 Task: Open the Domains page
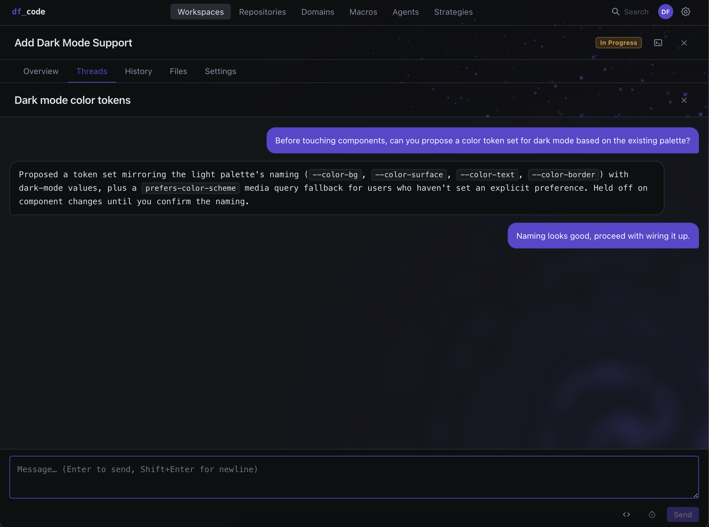coord(318,12)
